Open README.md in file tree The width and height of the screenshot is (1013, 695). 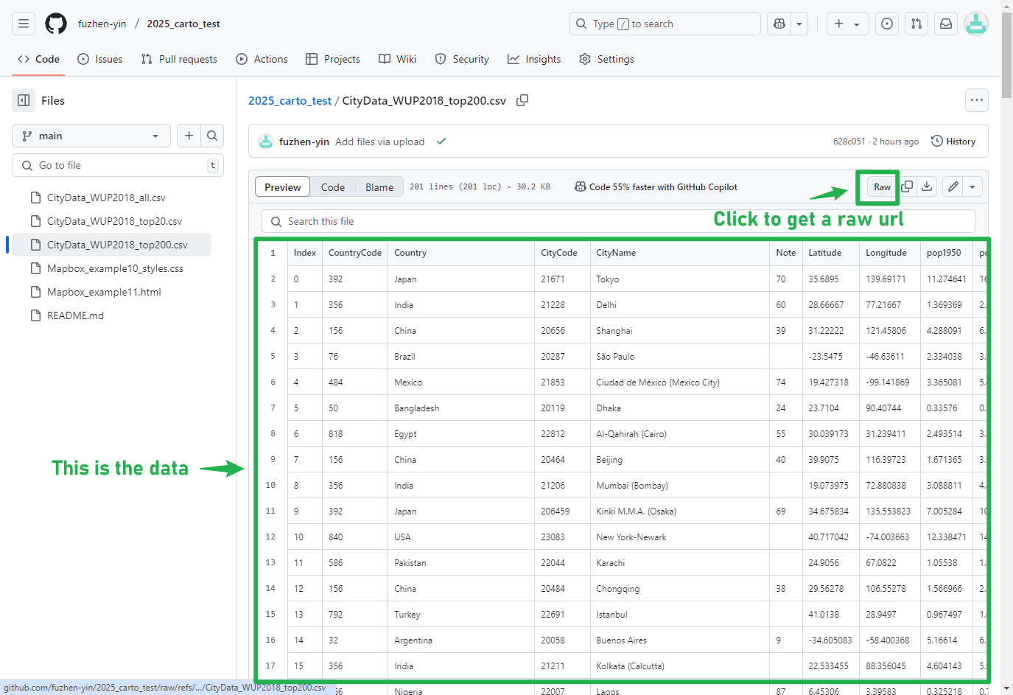point(75,315)
